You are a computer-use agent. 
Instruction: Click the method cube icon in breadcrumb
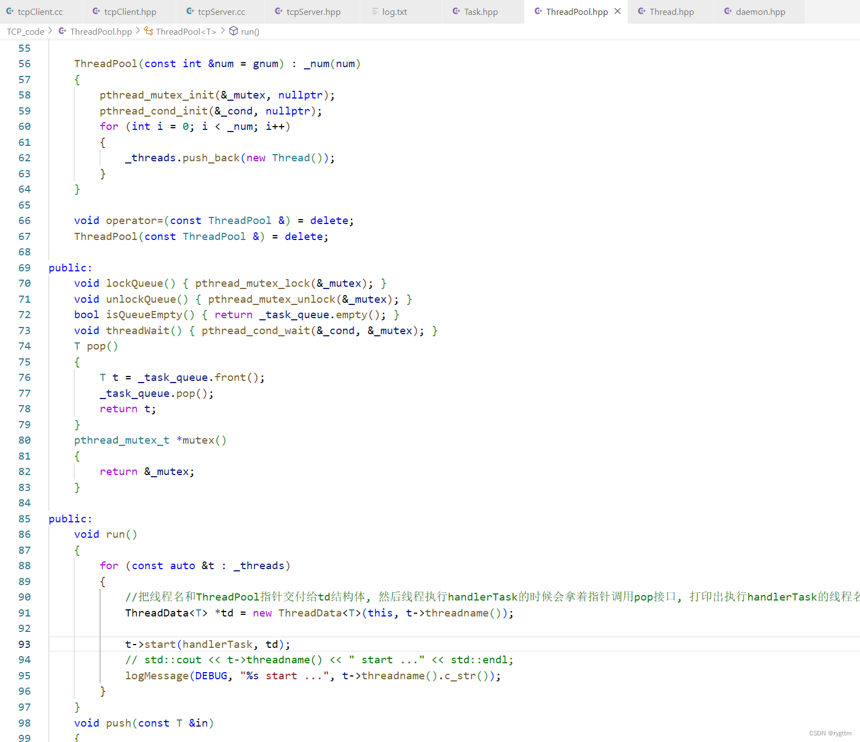[234, 31]
